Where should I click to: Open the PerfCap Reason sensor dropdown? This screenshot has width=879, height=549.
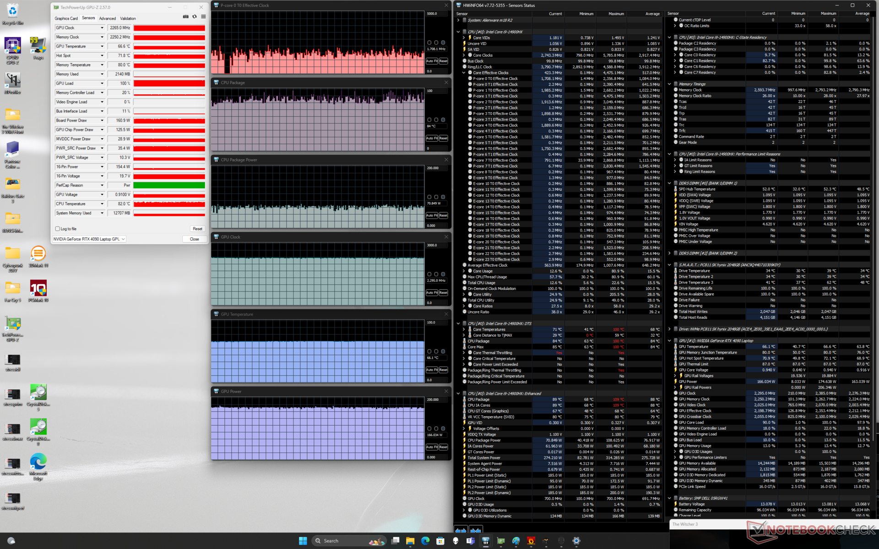click(102, 185)
